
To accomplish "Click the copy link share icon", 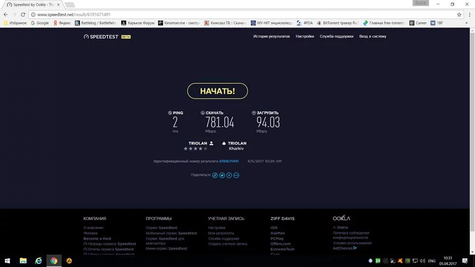I will click(215, 175).
